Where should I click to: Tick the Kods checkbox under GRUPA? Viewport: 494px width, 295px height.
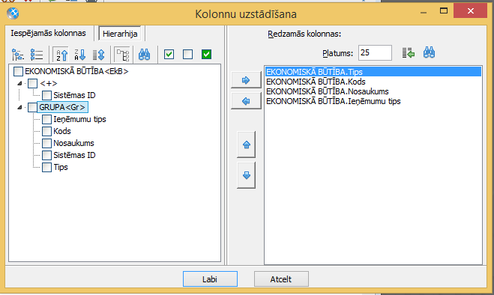pyautogui.click(x=47, y=131)
